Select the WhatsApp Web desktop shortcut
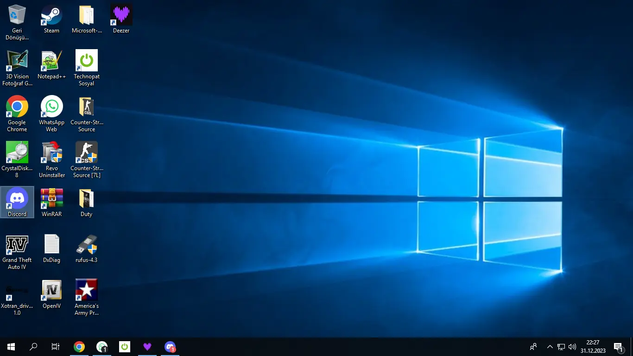This screenshot has width=633, height=356. click(51, 114)
